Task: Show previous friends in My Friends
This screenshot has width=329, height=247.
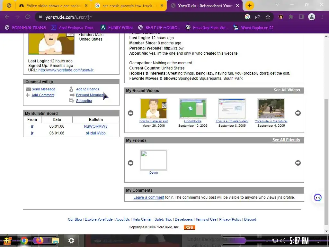Action: (130, 163)
